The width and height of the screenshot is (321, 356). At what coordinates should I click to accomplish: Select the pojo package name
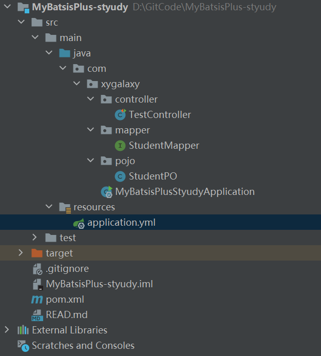tap(125, 161)
